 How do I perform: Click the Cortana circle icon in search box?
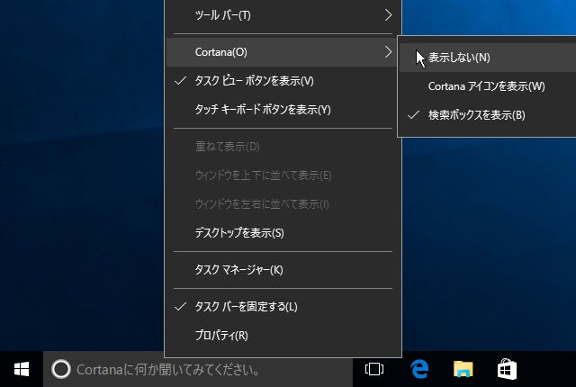(x=61, y=369)
